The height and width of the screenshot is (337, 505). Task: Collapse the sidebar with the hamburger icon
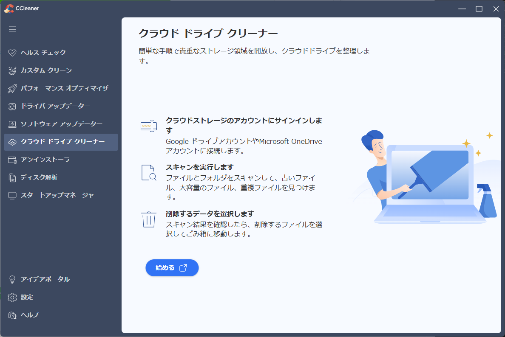(12, 29)
